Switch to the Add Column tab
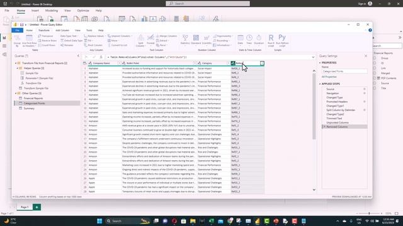Image resolution: width=403 pixels, height=226 pixels. click(x=62, y=30)
